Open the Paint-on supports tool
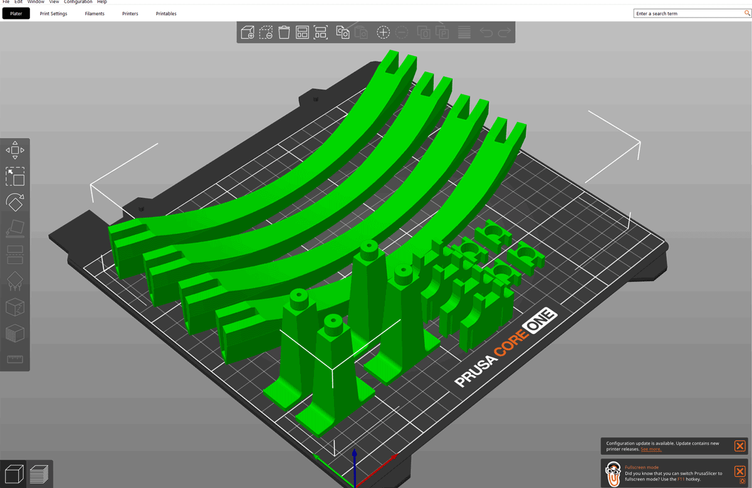 [x=15, y=281]
